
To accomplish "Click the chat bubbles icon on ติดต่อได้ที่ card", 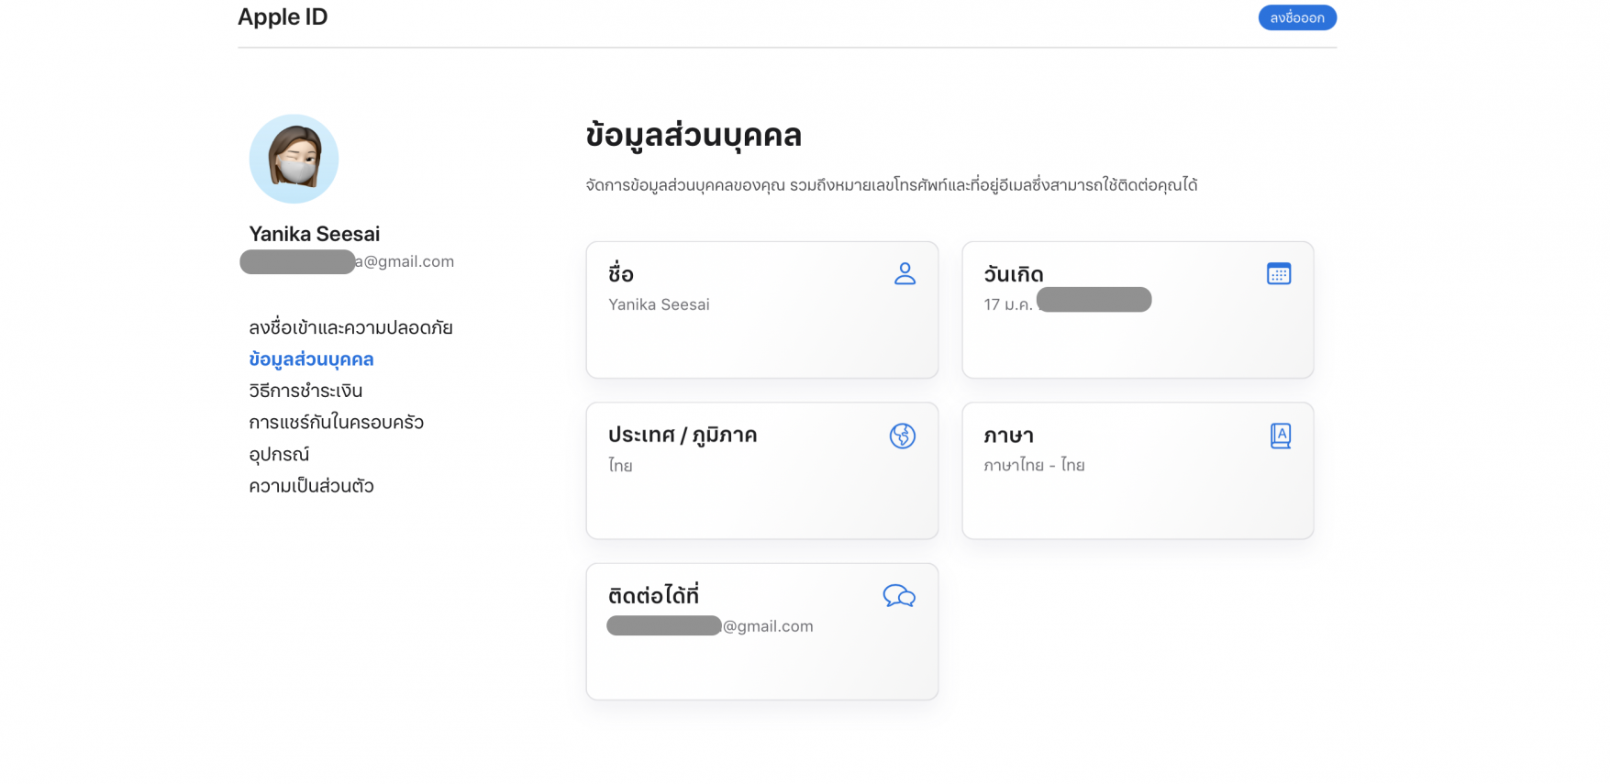I will [898, 596].
